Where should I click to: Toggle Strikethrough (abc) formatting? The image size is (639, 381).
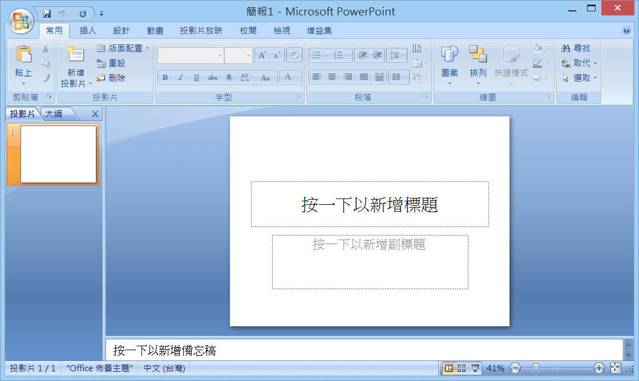click(212, 77)
